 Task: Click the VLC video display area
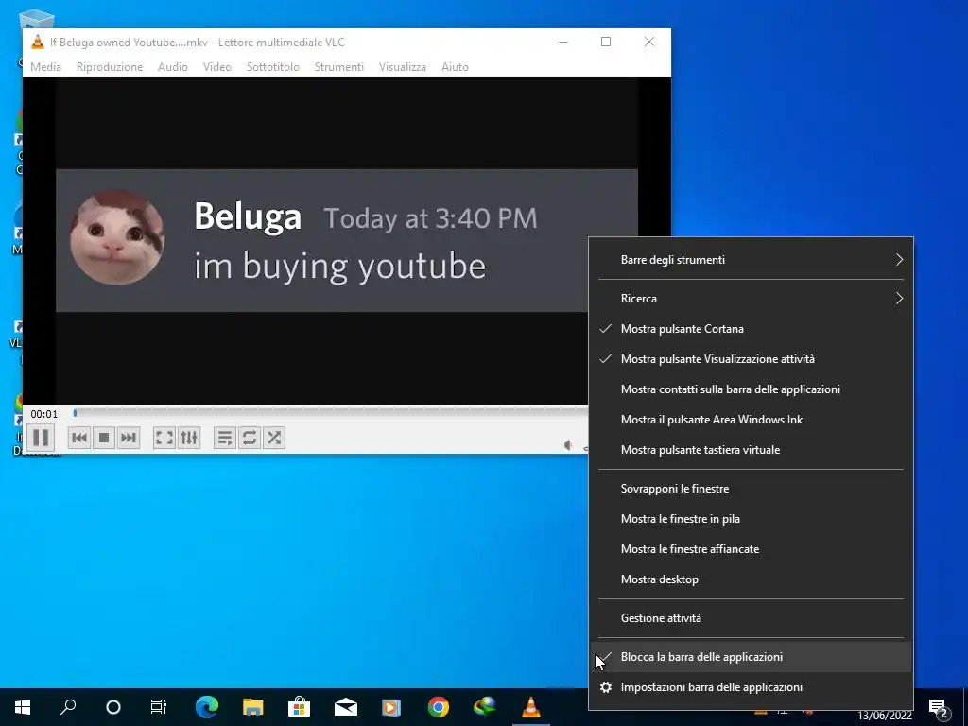[346, 240]
